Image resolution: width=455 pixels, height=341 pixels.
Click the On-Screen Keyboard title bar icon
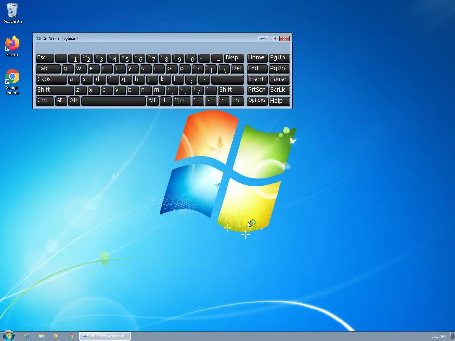point(38,38)
